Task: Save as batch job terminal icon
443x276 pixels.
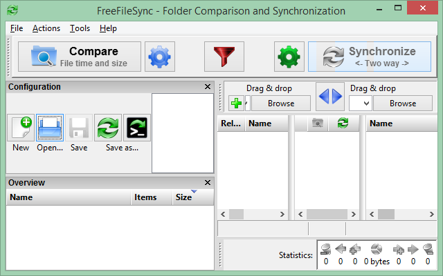Action: click(x=137, y=128)
